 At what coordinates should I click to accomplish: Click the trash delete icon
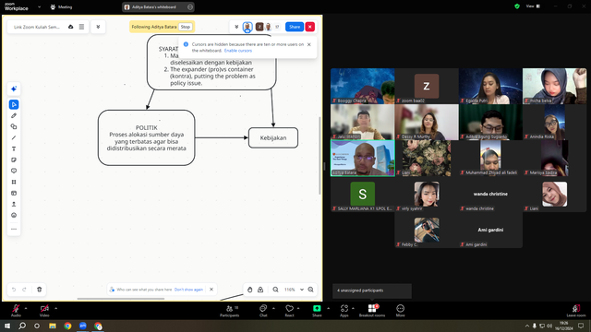[39, 290]
